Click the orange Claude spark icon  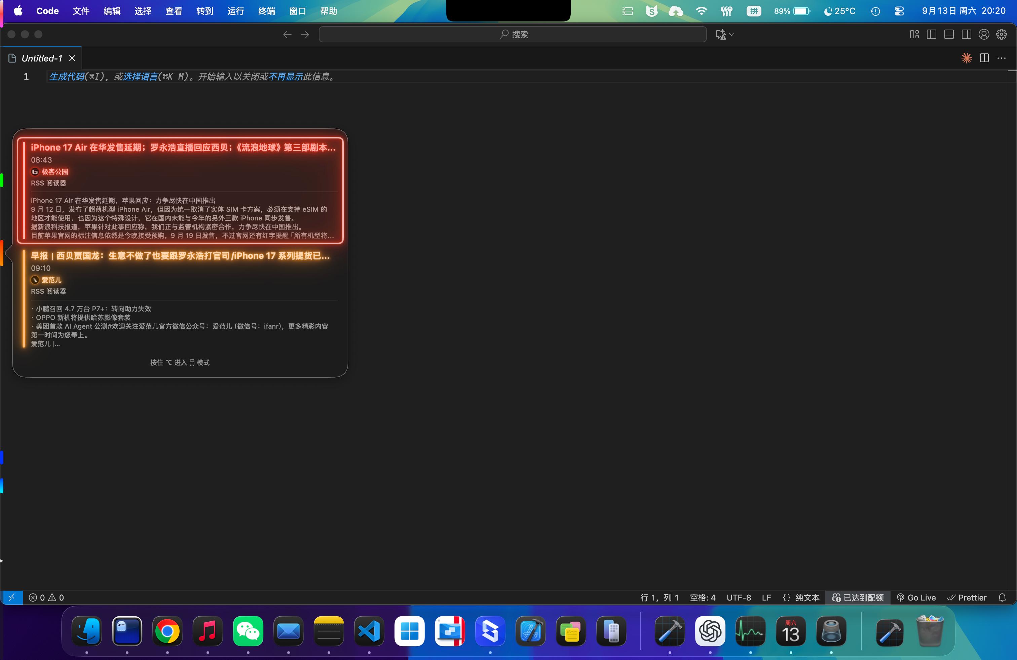pos(967,58)
